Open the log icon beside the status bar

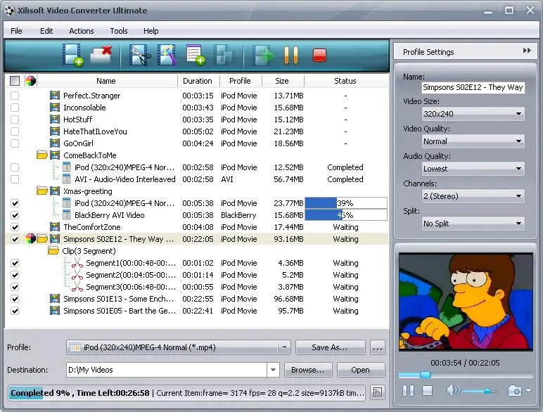(x=378, y=392)
